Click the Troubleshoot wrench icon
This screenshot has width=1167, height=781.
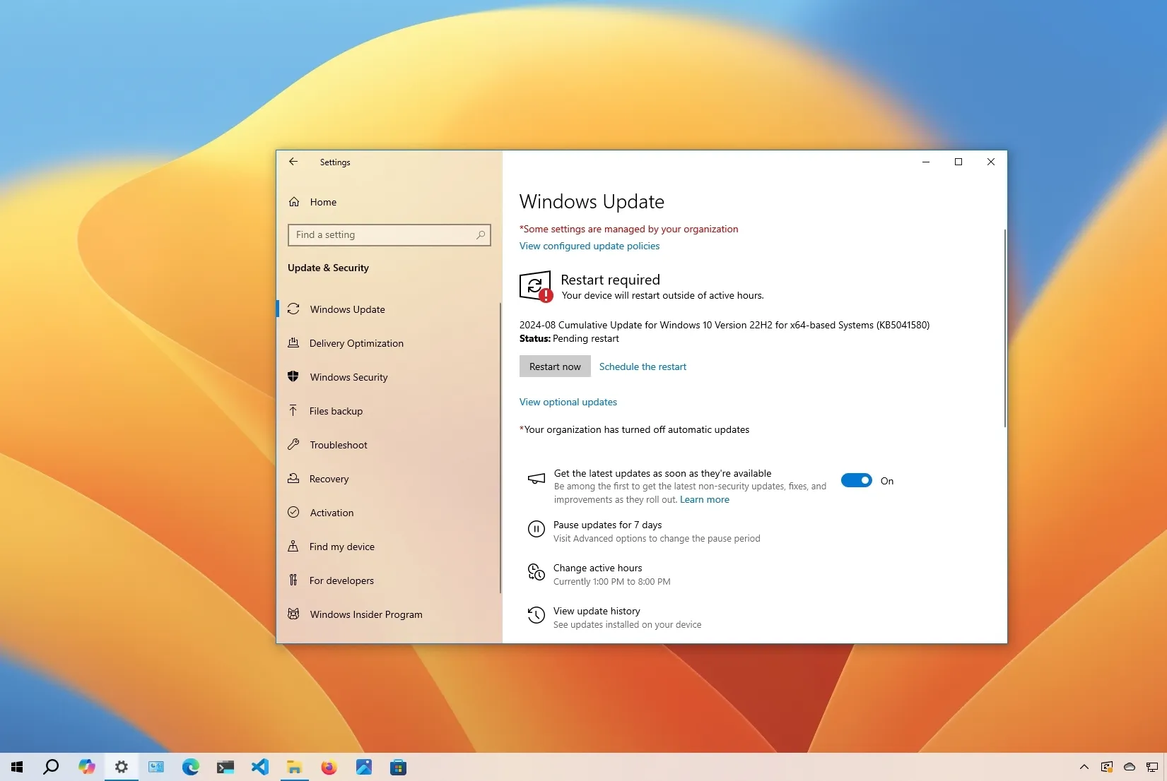(293, 444)
